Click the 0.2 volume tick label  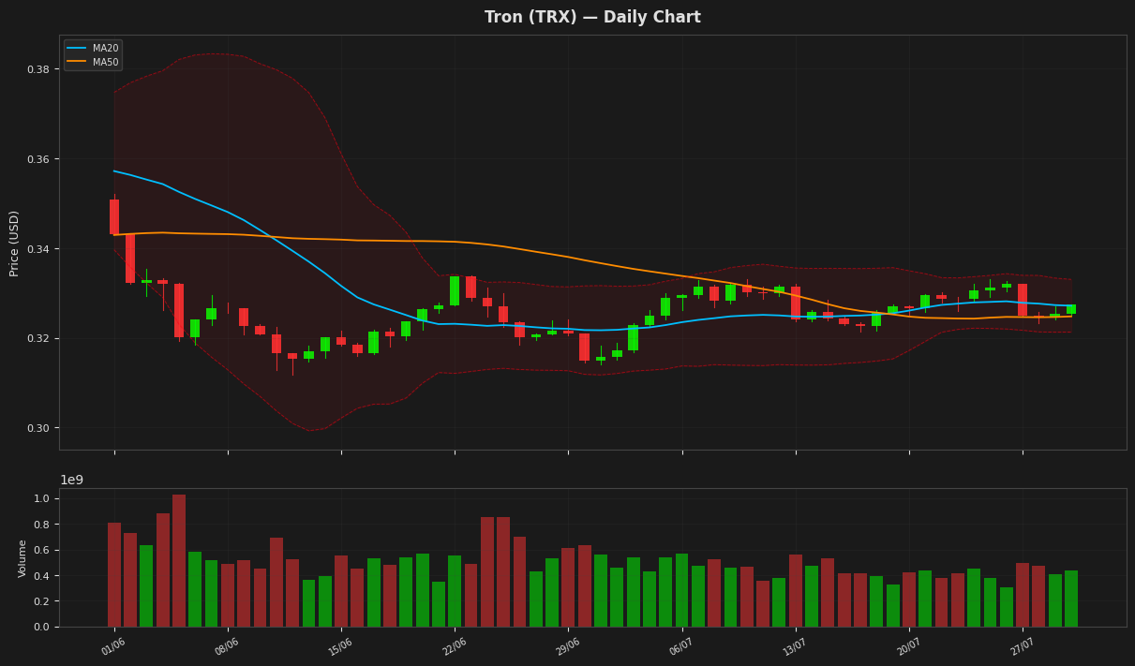click(43, 602)
